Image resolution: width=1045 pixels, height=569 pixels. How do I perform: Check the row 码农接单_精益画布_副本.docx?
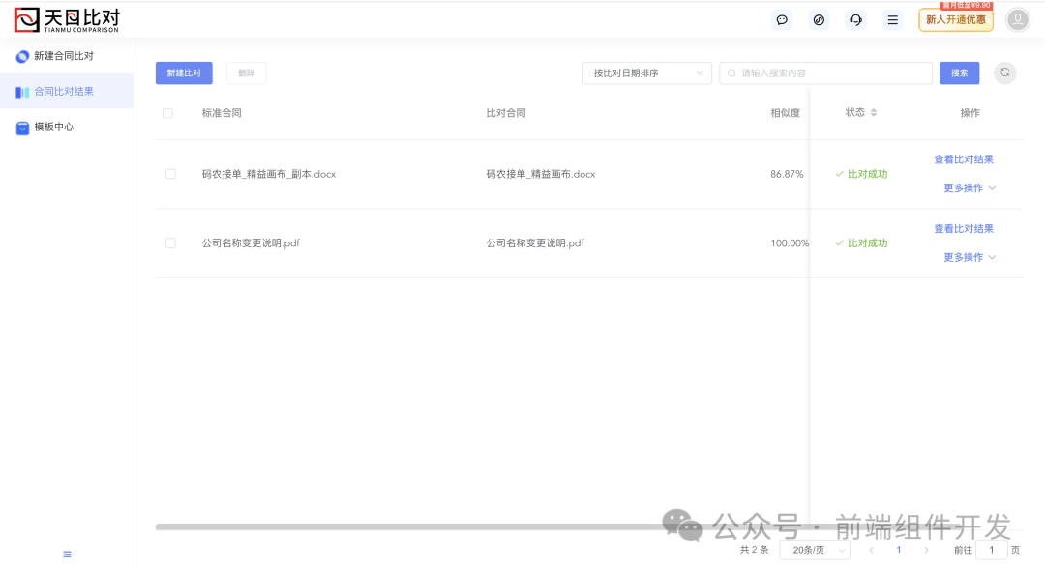tap(170, 174)
